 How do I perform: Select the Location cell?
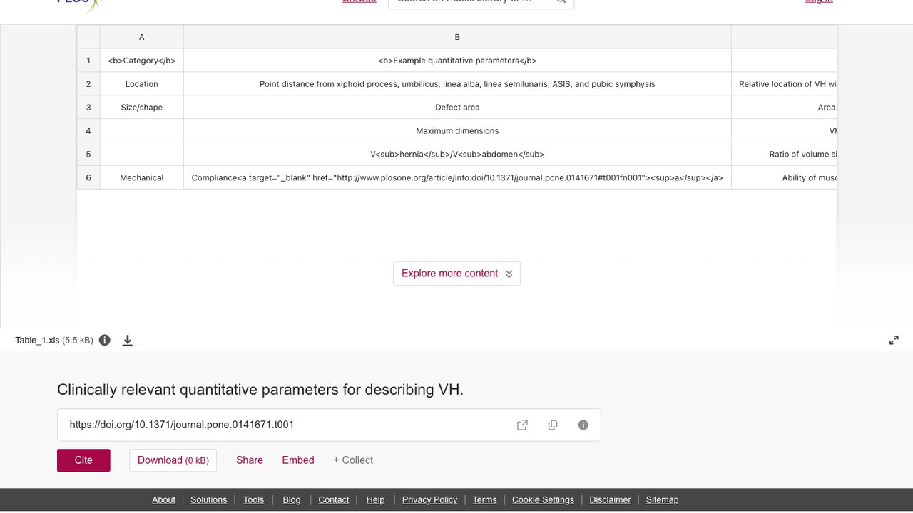click(x=142, y=84)
